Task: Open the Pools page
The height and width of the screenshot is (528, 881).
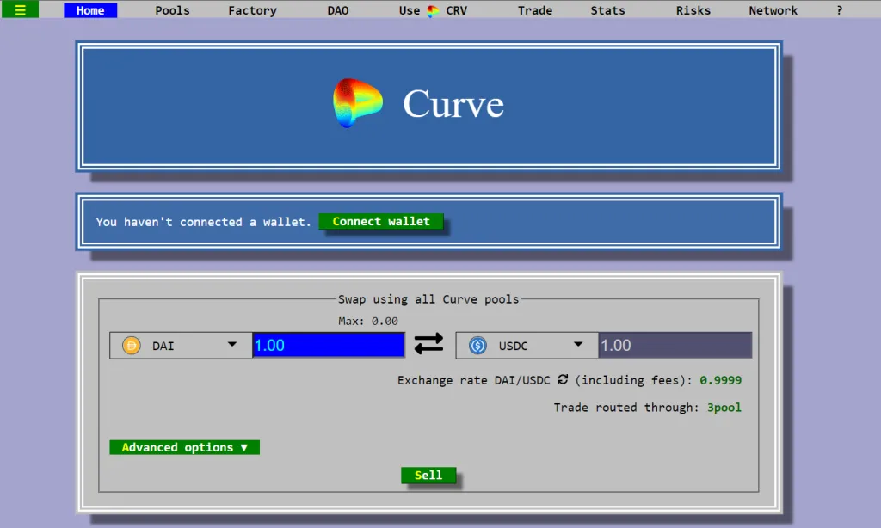Action: [172, 10]
